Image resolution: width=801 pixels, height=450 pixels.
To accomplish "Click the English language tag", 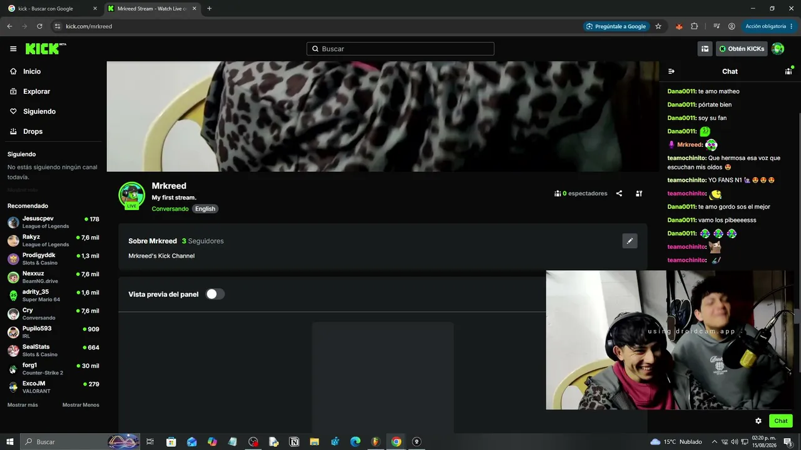I will pyautogui.click(x=205, y=209).
